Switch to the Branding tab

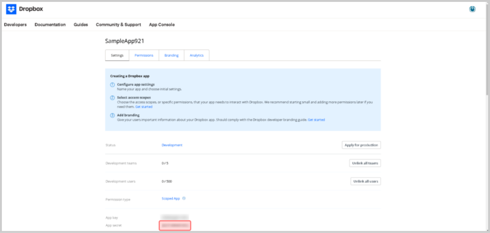point(171,55)
